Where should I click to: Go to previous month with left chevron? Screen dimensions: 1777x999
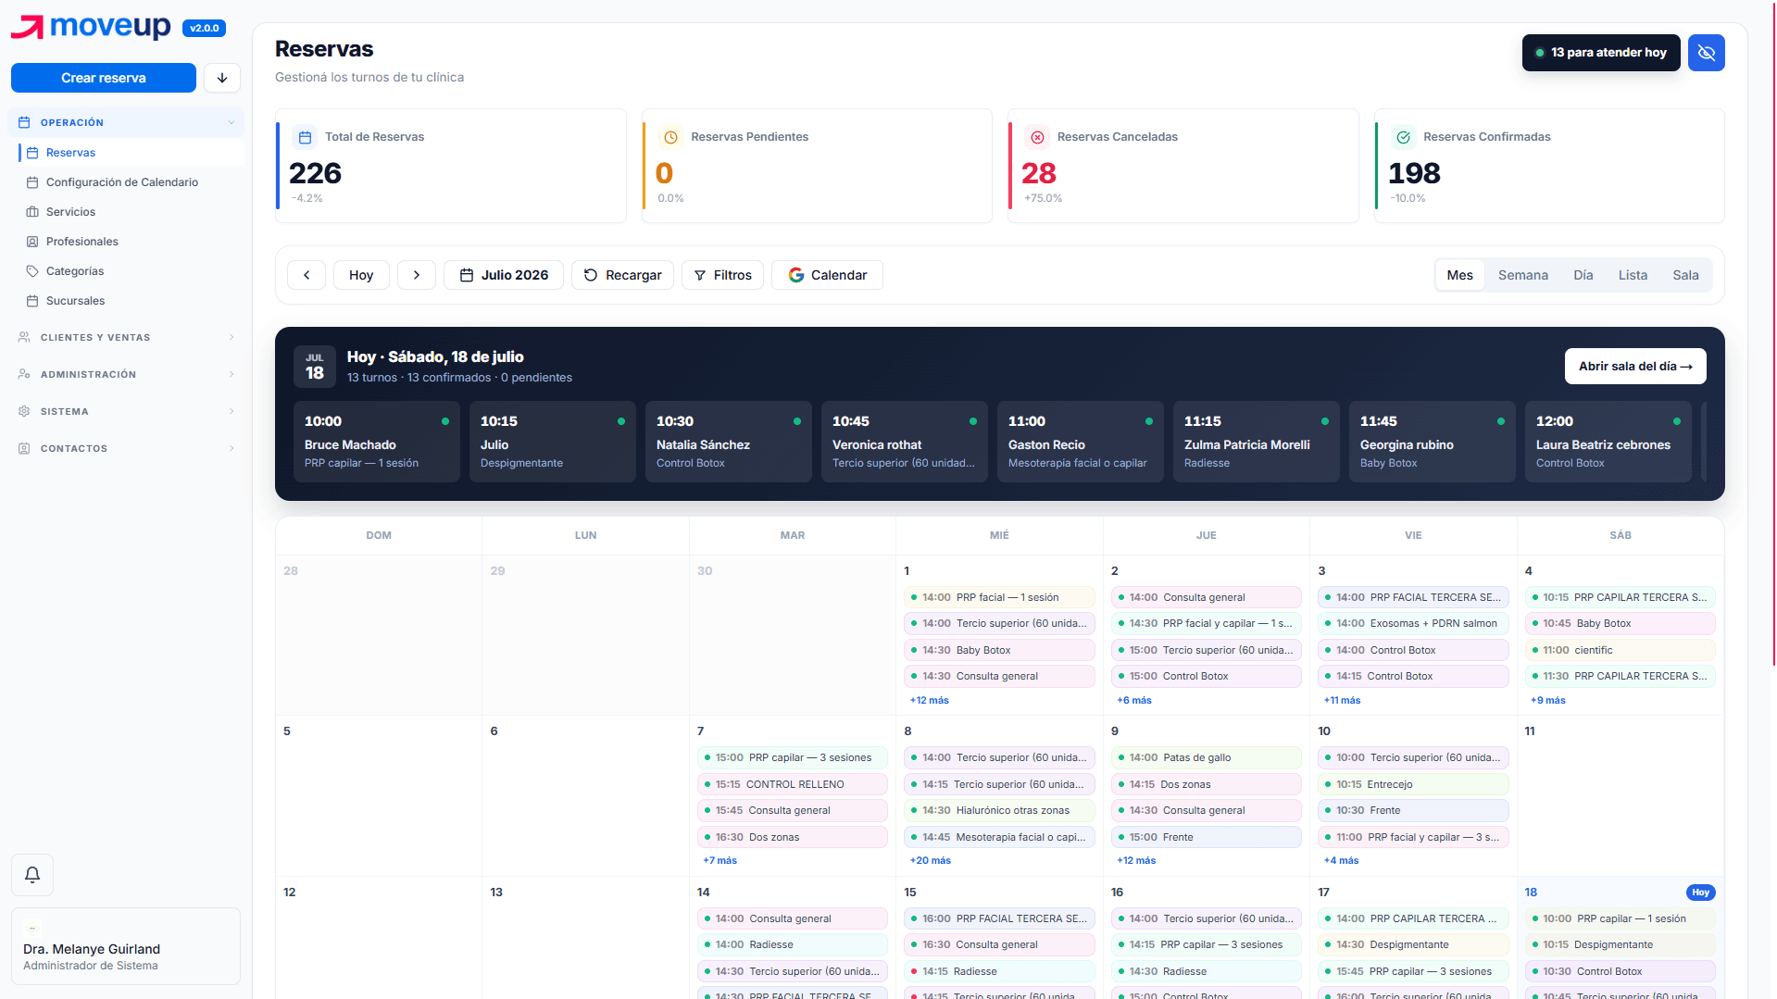pos(307,275)
